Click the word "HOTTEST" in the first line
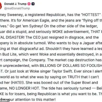The height and width of the screenshot is (102, 102). [91, 15]
